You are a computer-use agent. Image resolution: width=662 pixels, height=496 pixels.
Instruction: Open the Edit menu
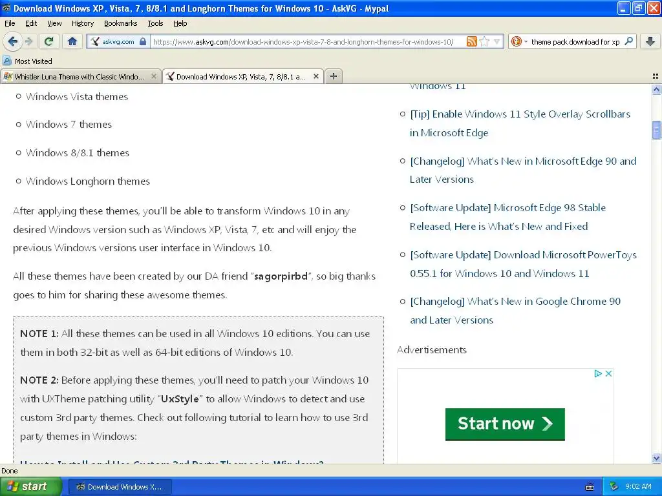coord(31,23)
